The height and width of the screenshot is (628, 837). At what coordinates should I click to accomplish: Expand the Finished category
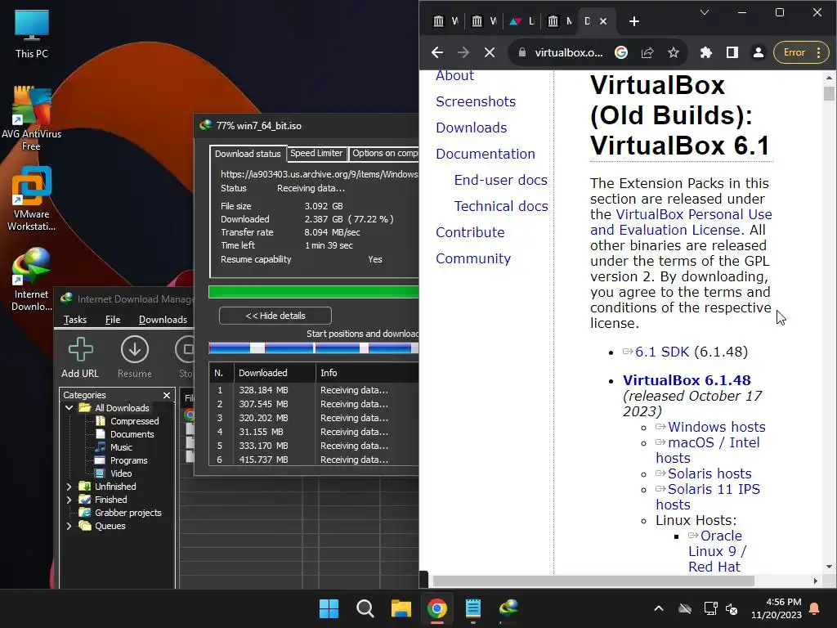[x=69, y=500]
